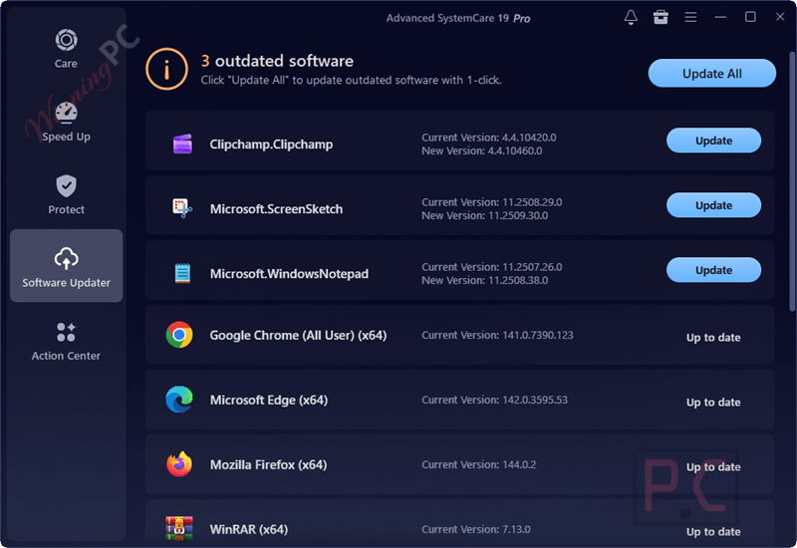Select 'Google Chrome (All User) (x64)' text
Image resolution: width=797 pixels, height=548 pixels.
point(298,336)
